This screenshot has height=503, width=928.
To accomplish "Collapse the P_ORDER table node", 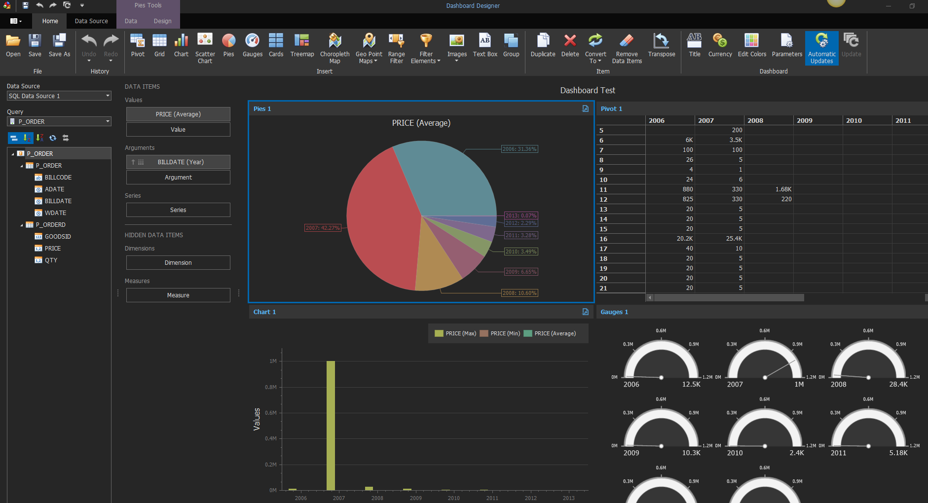I will (x=22, y=166).
